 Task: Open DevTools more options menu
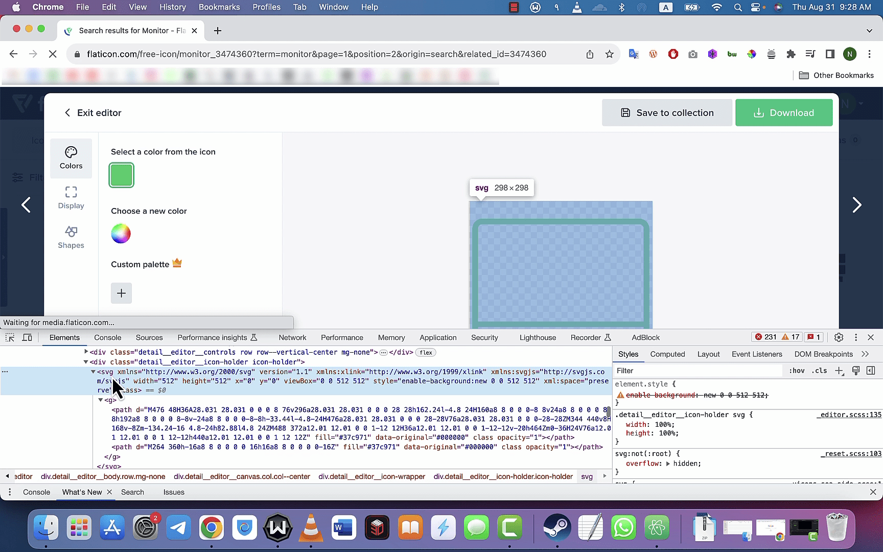point(856,337)
